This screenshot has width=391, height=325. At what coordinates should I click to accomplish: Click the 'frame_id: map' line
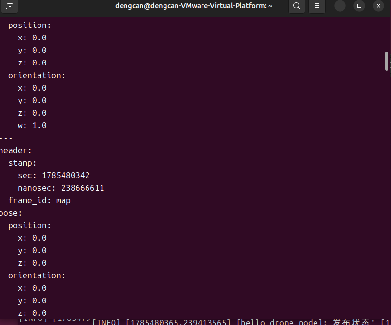pos(39,200)
